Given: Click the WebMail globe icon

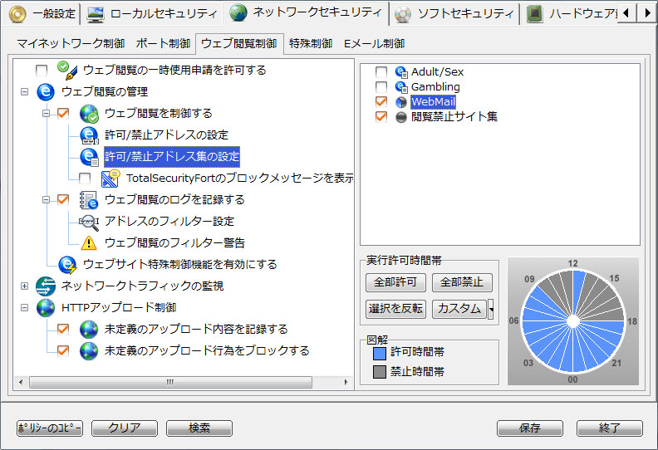Looking at the screenshot, I should click(x=401, y=102).
